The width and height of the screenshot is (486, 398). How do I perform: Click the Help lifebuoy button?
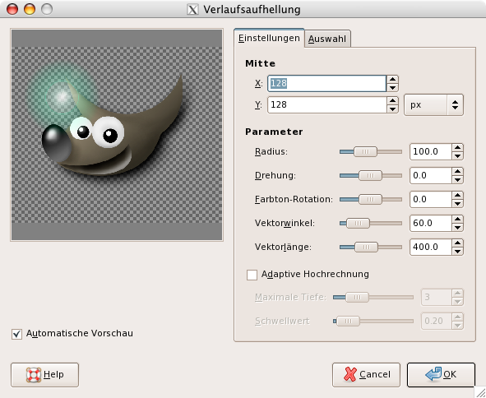pos(44,375)
